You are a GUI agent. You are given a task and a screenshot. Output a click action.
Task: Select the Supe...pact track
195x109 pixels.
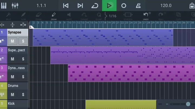tap(16, 50)
